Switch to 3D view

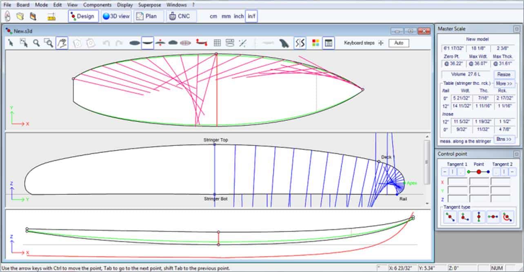(116, 16)
